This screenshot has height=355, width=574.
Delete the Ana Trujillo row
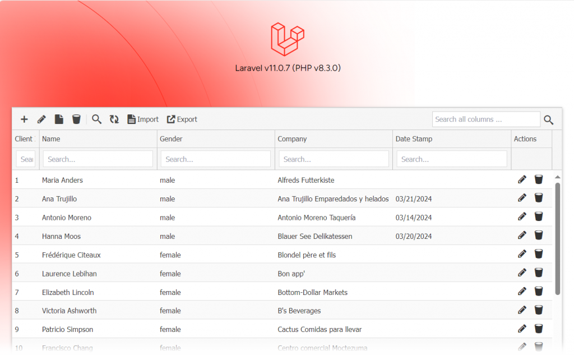(539, 199)
